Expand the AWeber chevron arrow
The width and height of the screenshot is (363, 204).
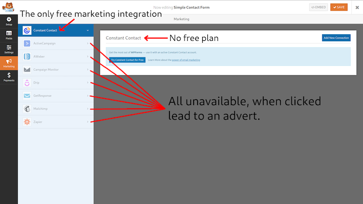pos(88,56)
